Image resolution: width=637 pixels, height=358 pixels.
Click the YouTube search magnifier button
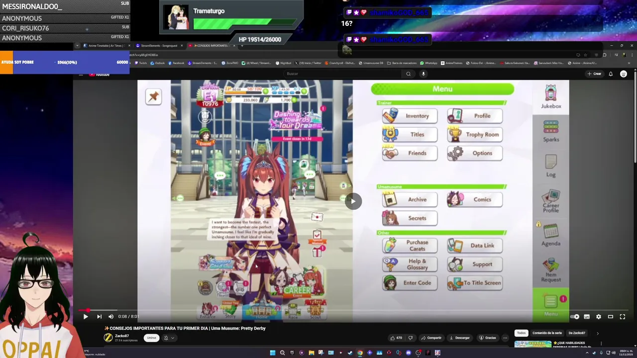click(x=409, y=74)
